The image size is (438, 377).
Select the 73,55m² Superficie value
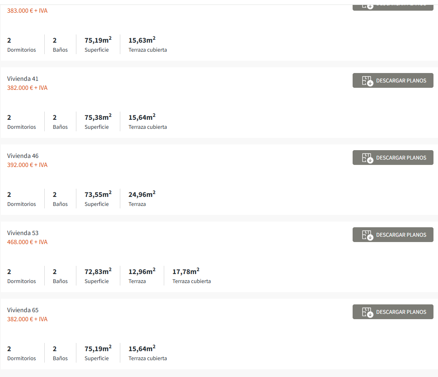(x=98, y=194)
